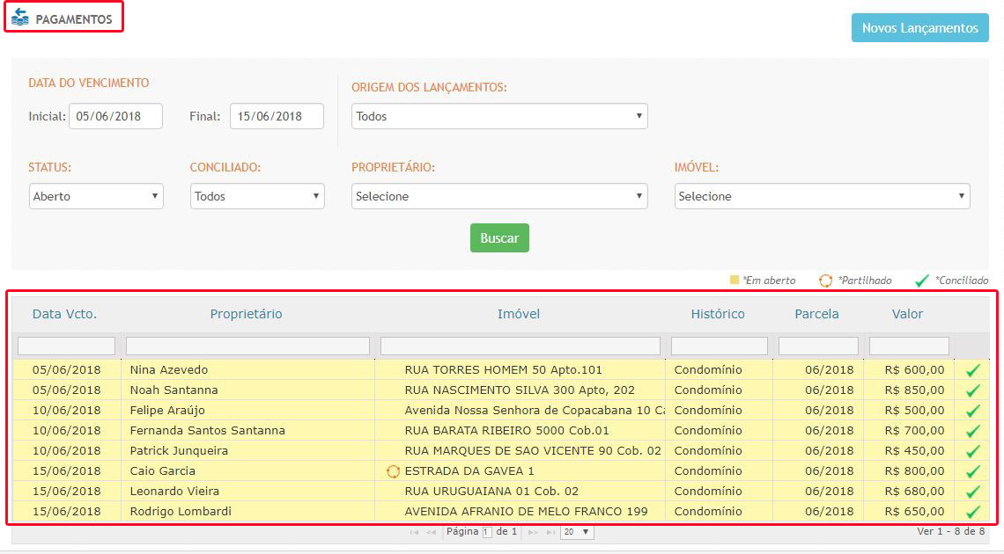Click the Pagamentos header icon

pyautogui.click(x=19, y=18)
